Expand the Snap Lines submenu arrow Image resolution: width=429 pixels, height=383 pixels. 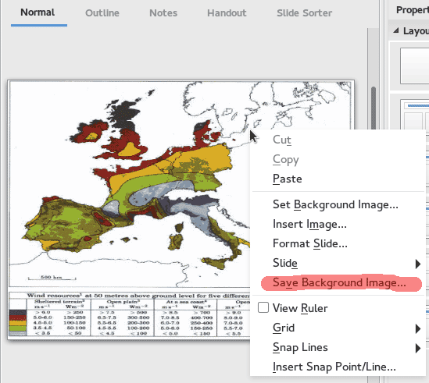pyautogui.click(x=417, y=349)
